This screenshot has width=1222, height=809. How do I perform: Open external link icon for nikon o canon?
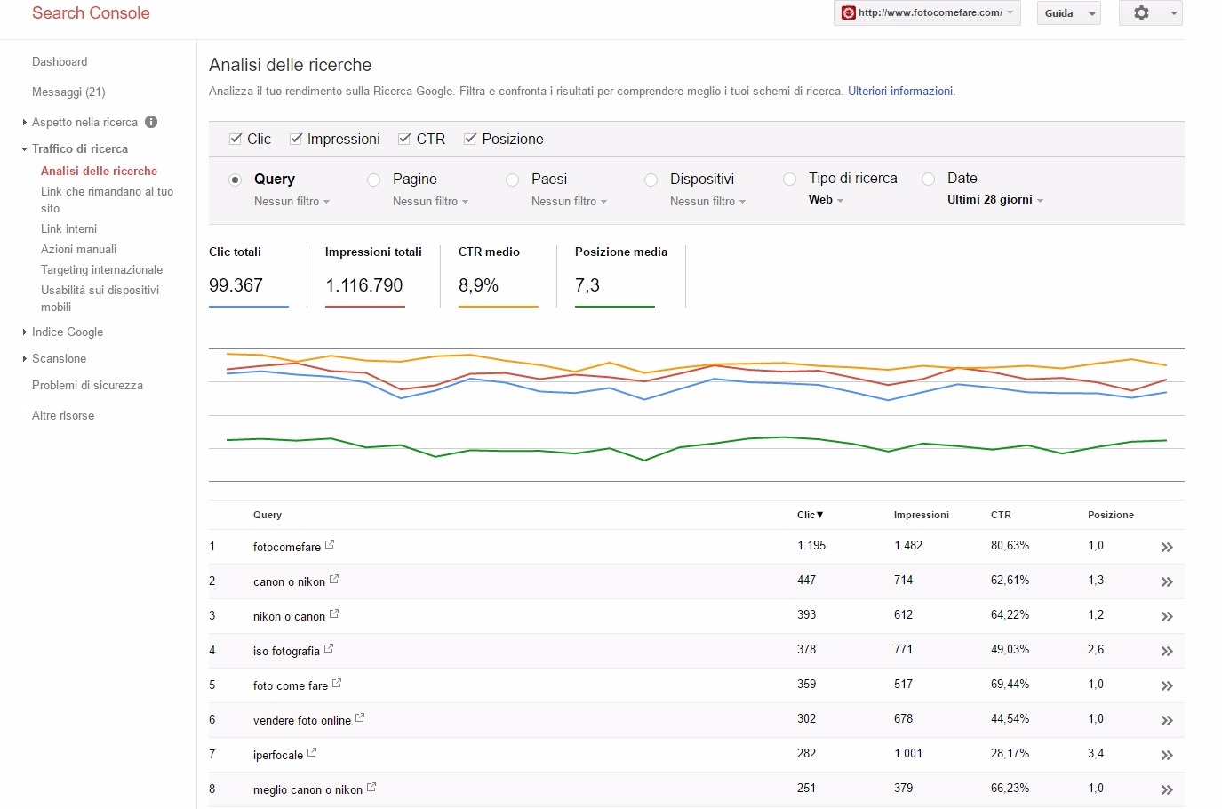tap(334, 614)
